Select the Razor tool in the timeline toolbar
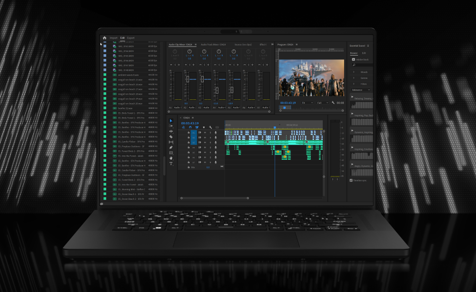476x292 pixels. coord(171,136)
